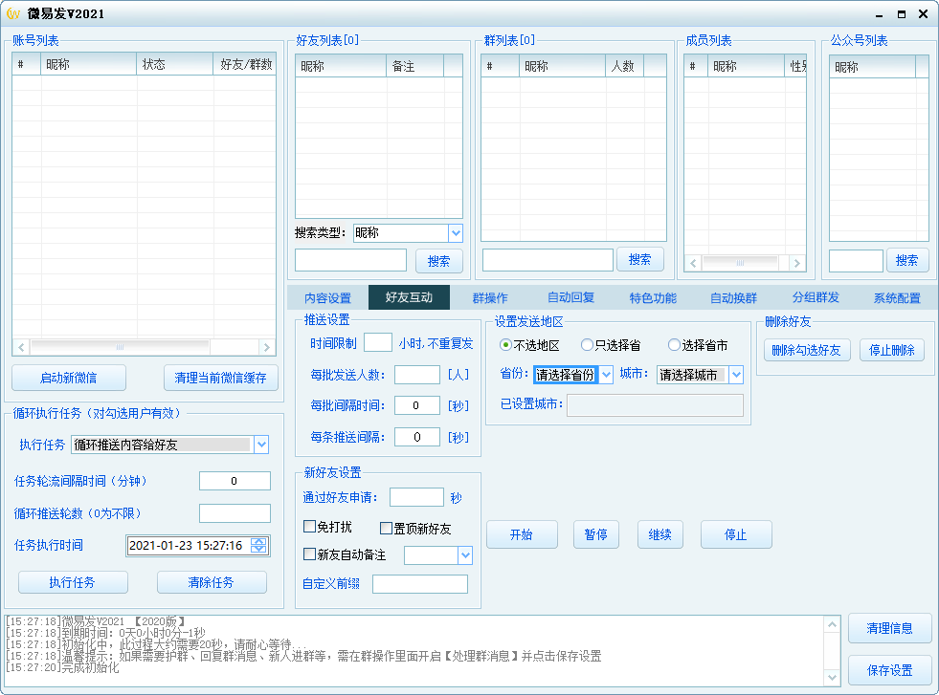Open the 系统配置 tab
The width and height of the screenshot is (939, 695).
point(897,298)
